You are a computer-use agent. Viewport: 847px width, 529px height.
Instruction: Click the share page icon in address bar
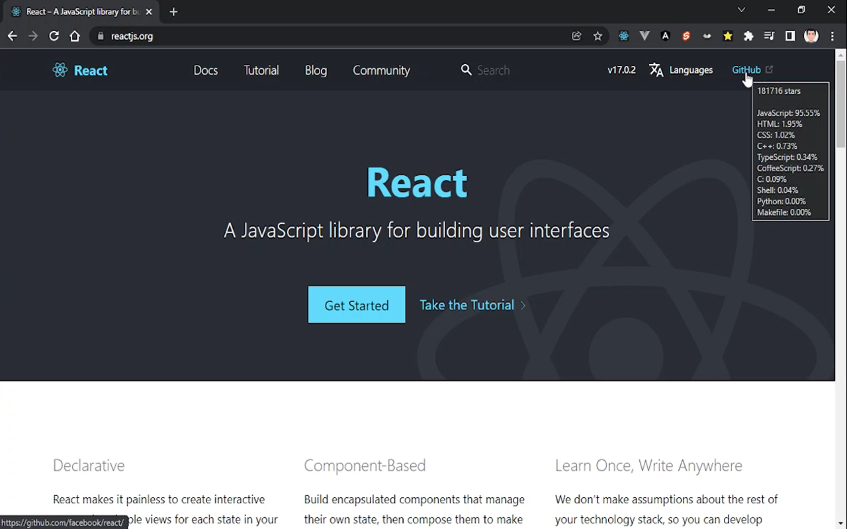(x=577, y=36)
